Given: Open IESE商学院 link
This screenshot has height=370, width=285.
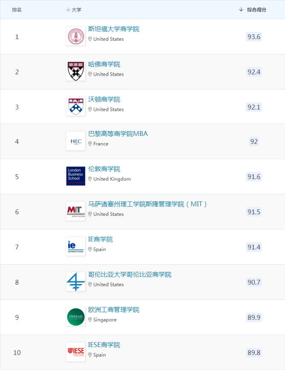Looking at the screenshot, I should coord(104,345).
